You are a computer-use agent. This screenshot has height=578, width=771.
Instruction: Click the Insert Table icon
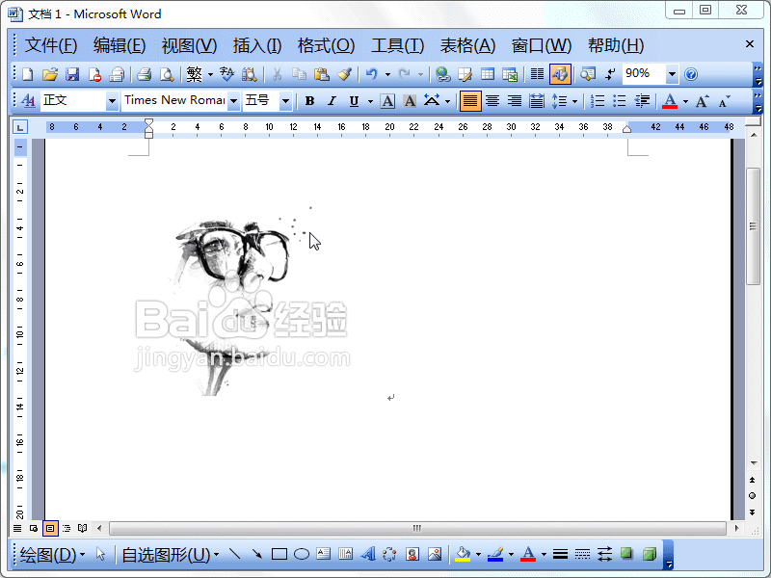point(488,74)
